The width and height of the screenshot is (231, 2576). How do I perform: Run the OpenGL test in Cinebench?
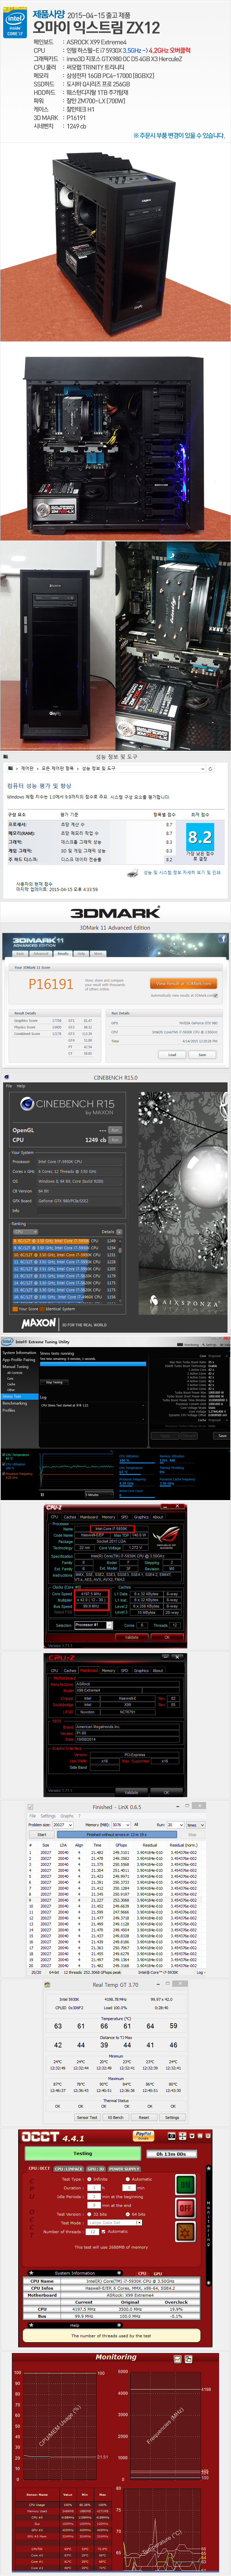(x=115, y=1130)
